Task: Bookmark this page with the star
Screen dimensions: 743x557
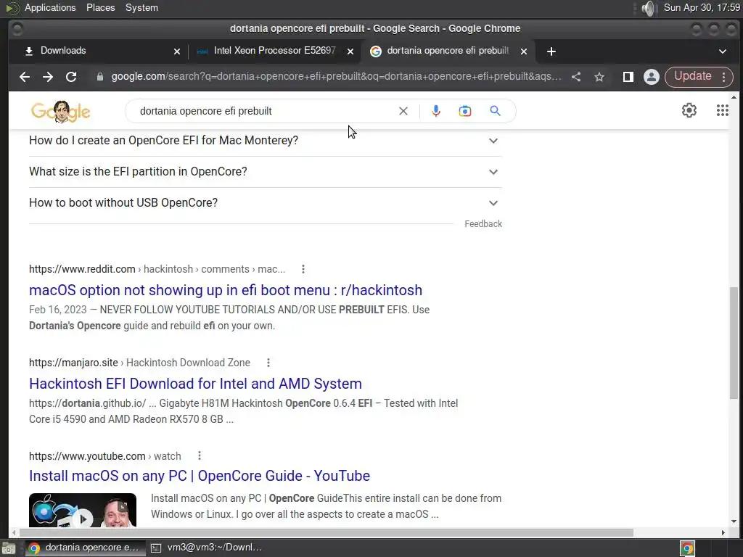Action: click(599, 77)
